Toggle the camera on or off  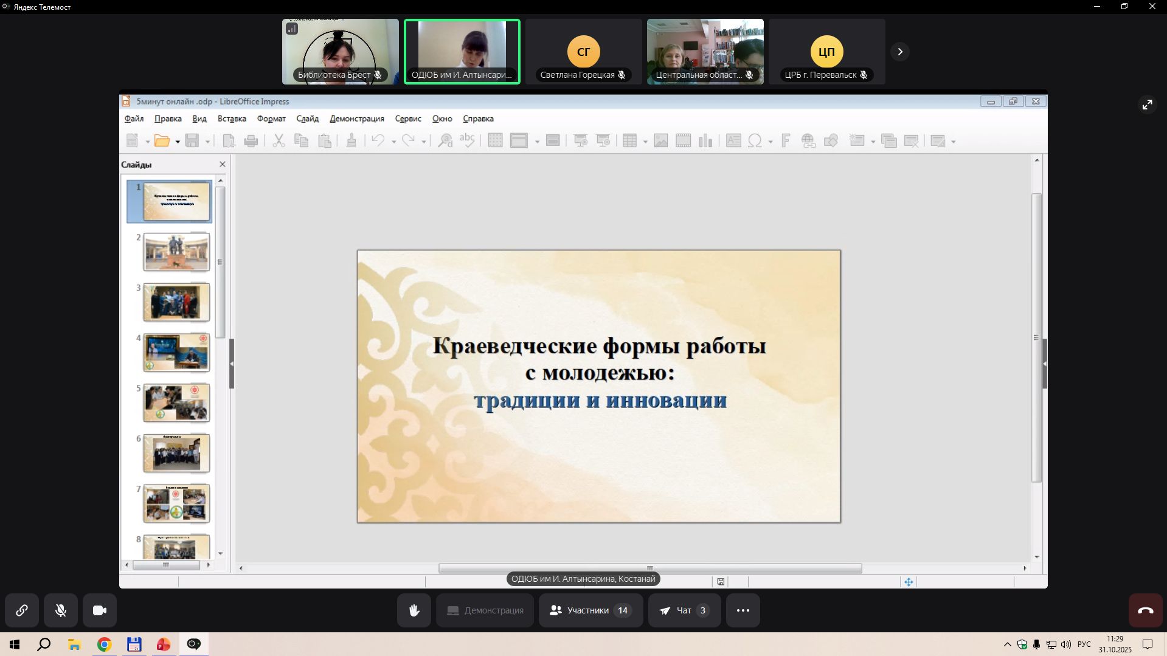[100, 610]
